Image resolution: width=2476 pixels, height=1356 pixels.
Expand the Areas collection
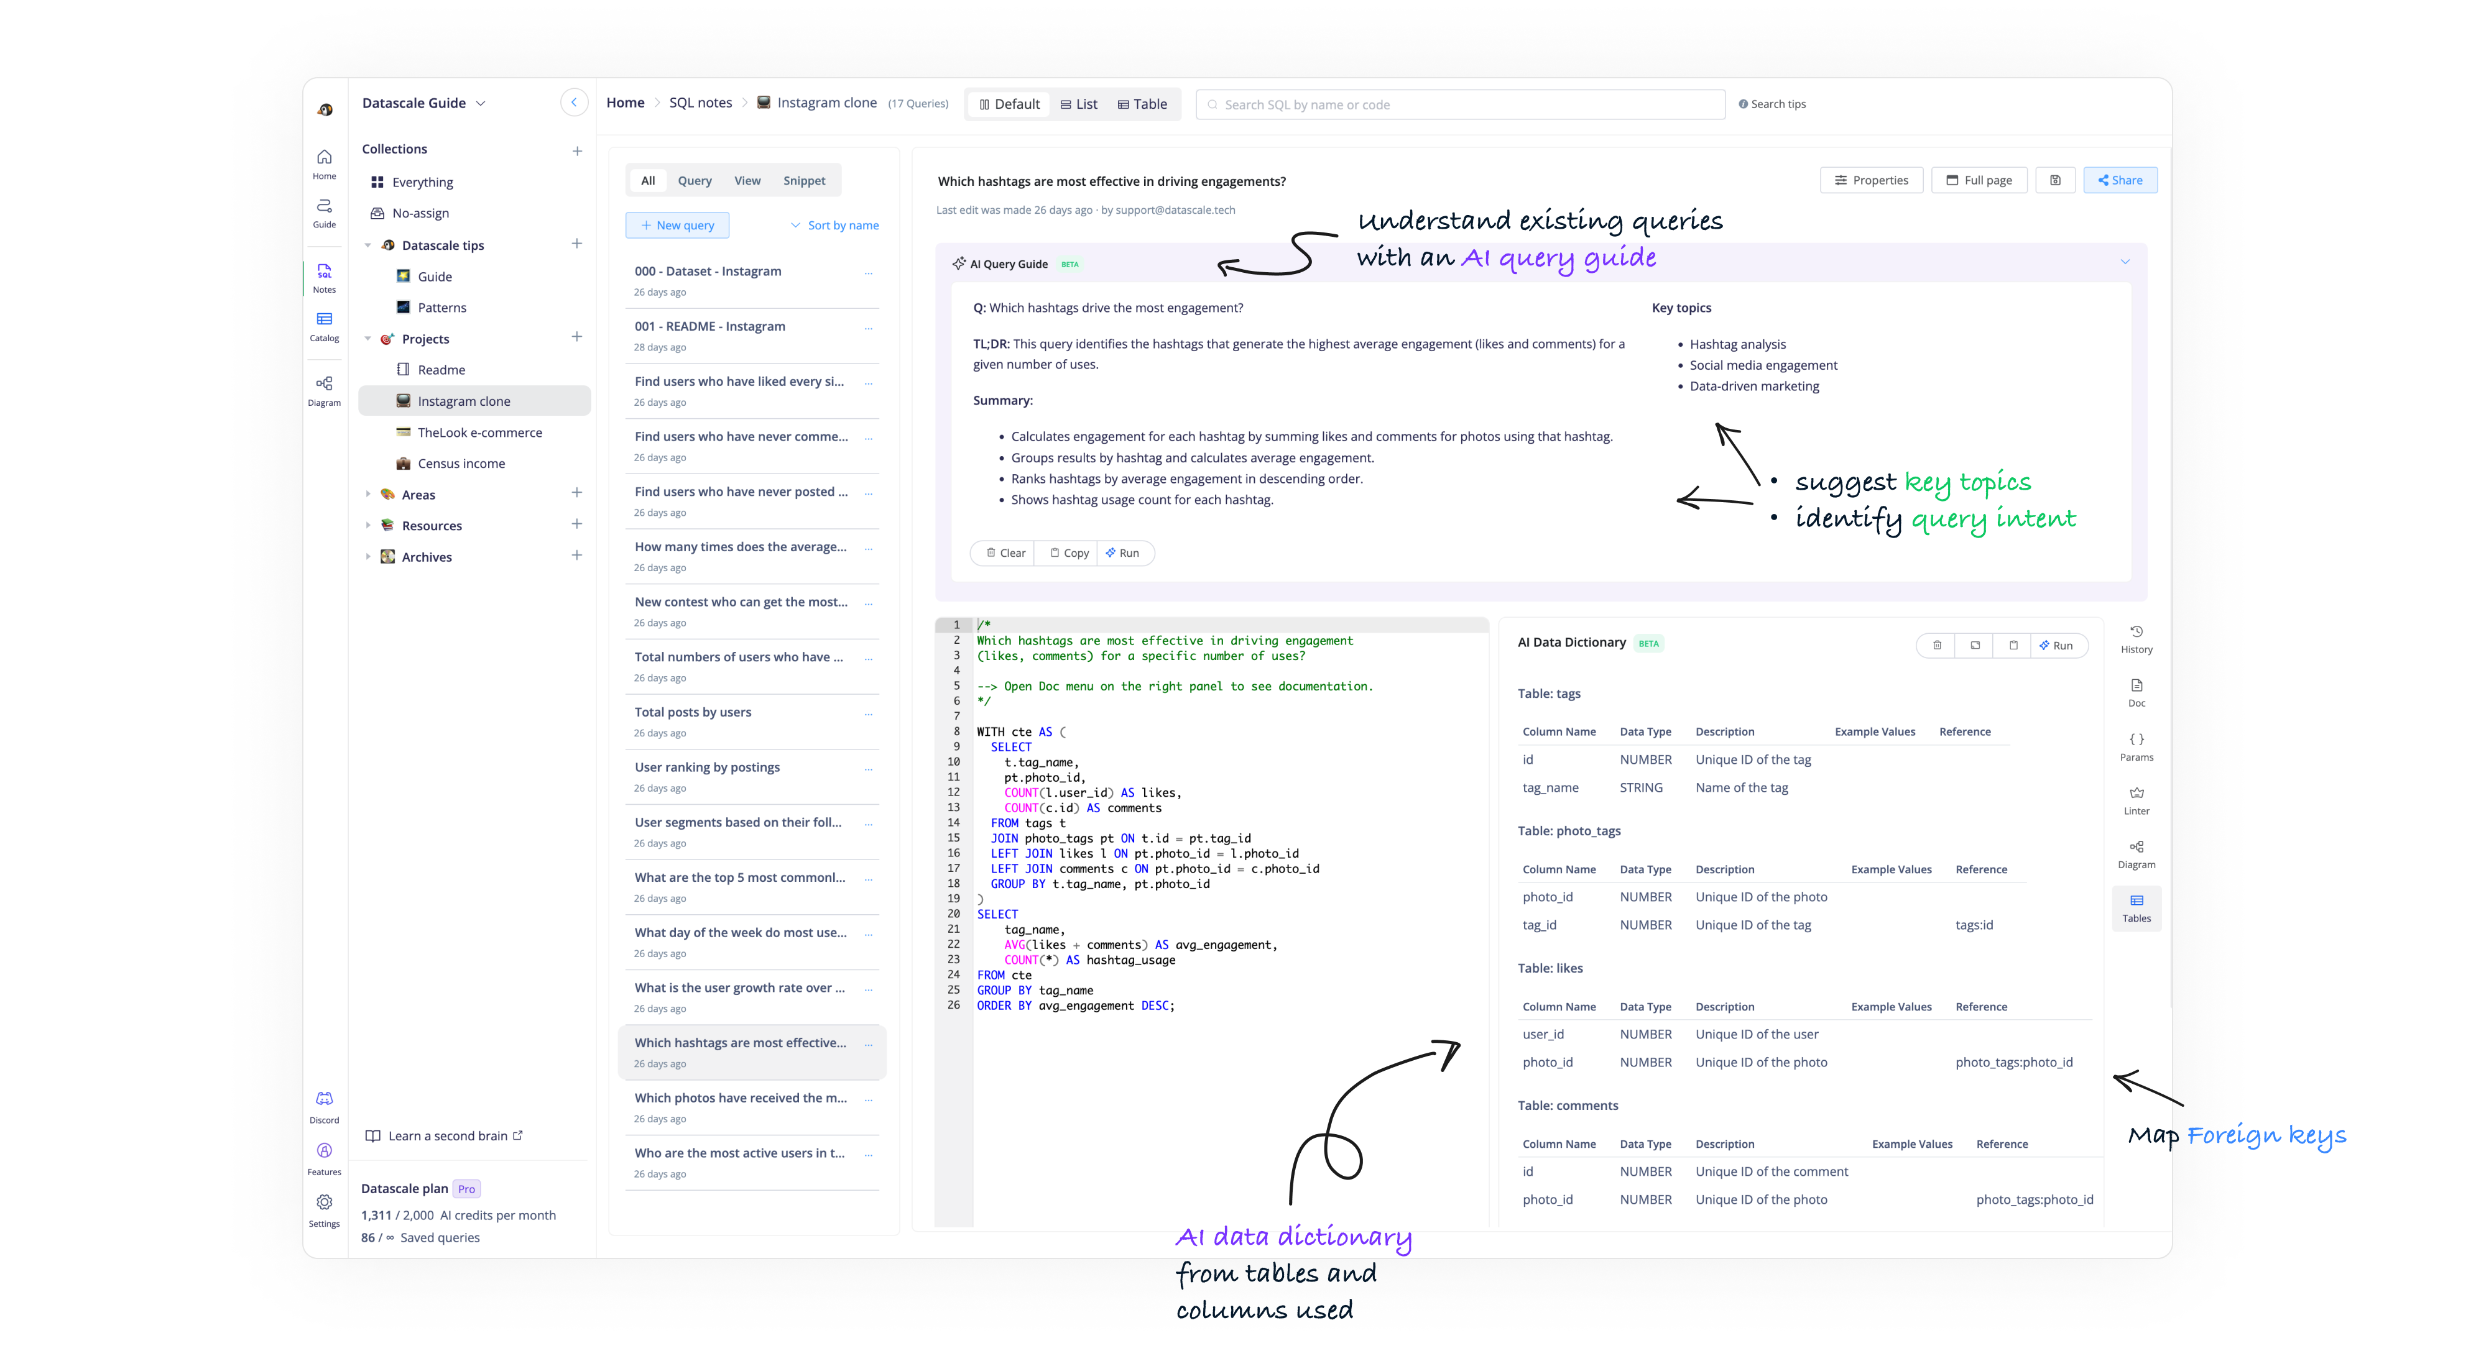click(x=367, y=495)
